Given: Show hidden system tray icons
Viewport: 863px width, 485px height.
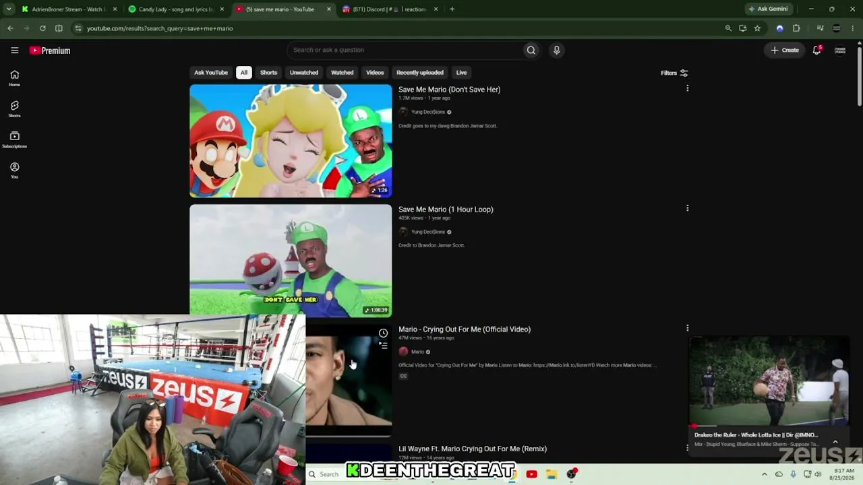Looking at the screenshot, I should (x=764, y=474).
